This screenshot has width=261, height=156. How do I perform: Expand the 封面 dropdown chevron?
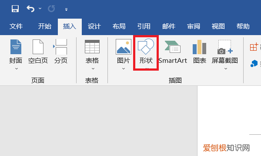[x=17, y=68]
